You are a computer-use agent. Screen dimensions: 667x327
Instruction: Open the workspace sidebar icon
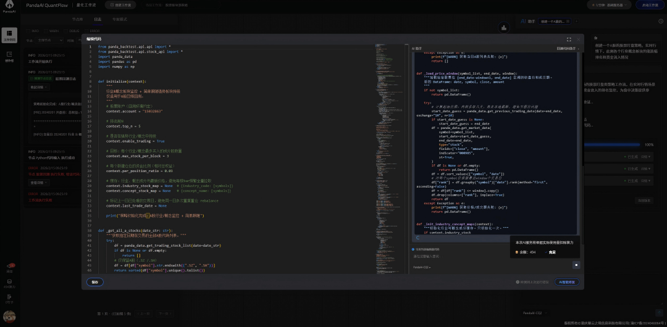(x=9, y=35)
